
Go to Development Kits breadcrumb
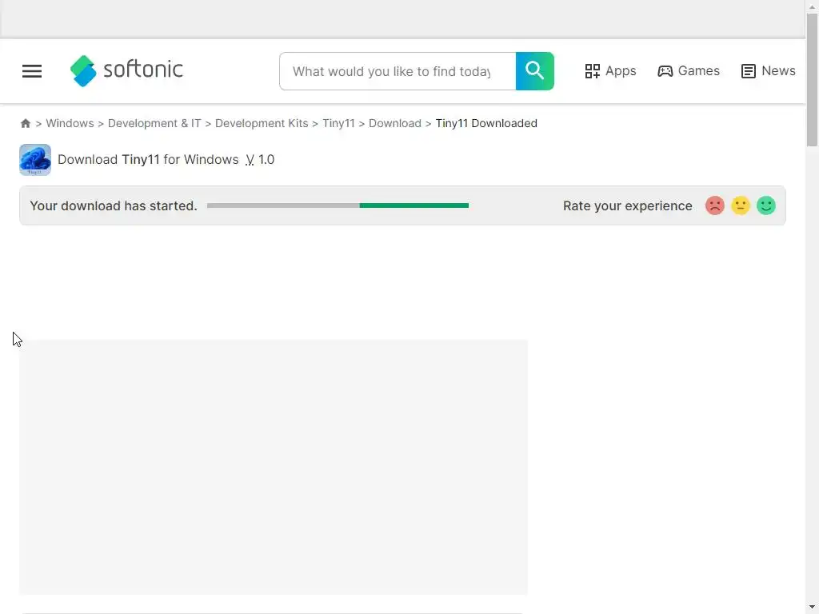(x=262, y=123)
